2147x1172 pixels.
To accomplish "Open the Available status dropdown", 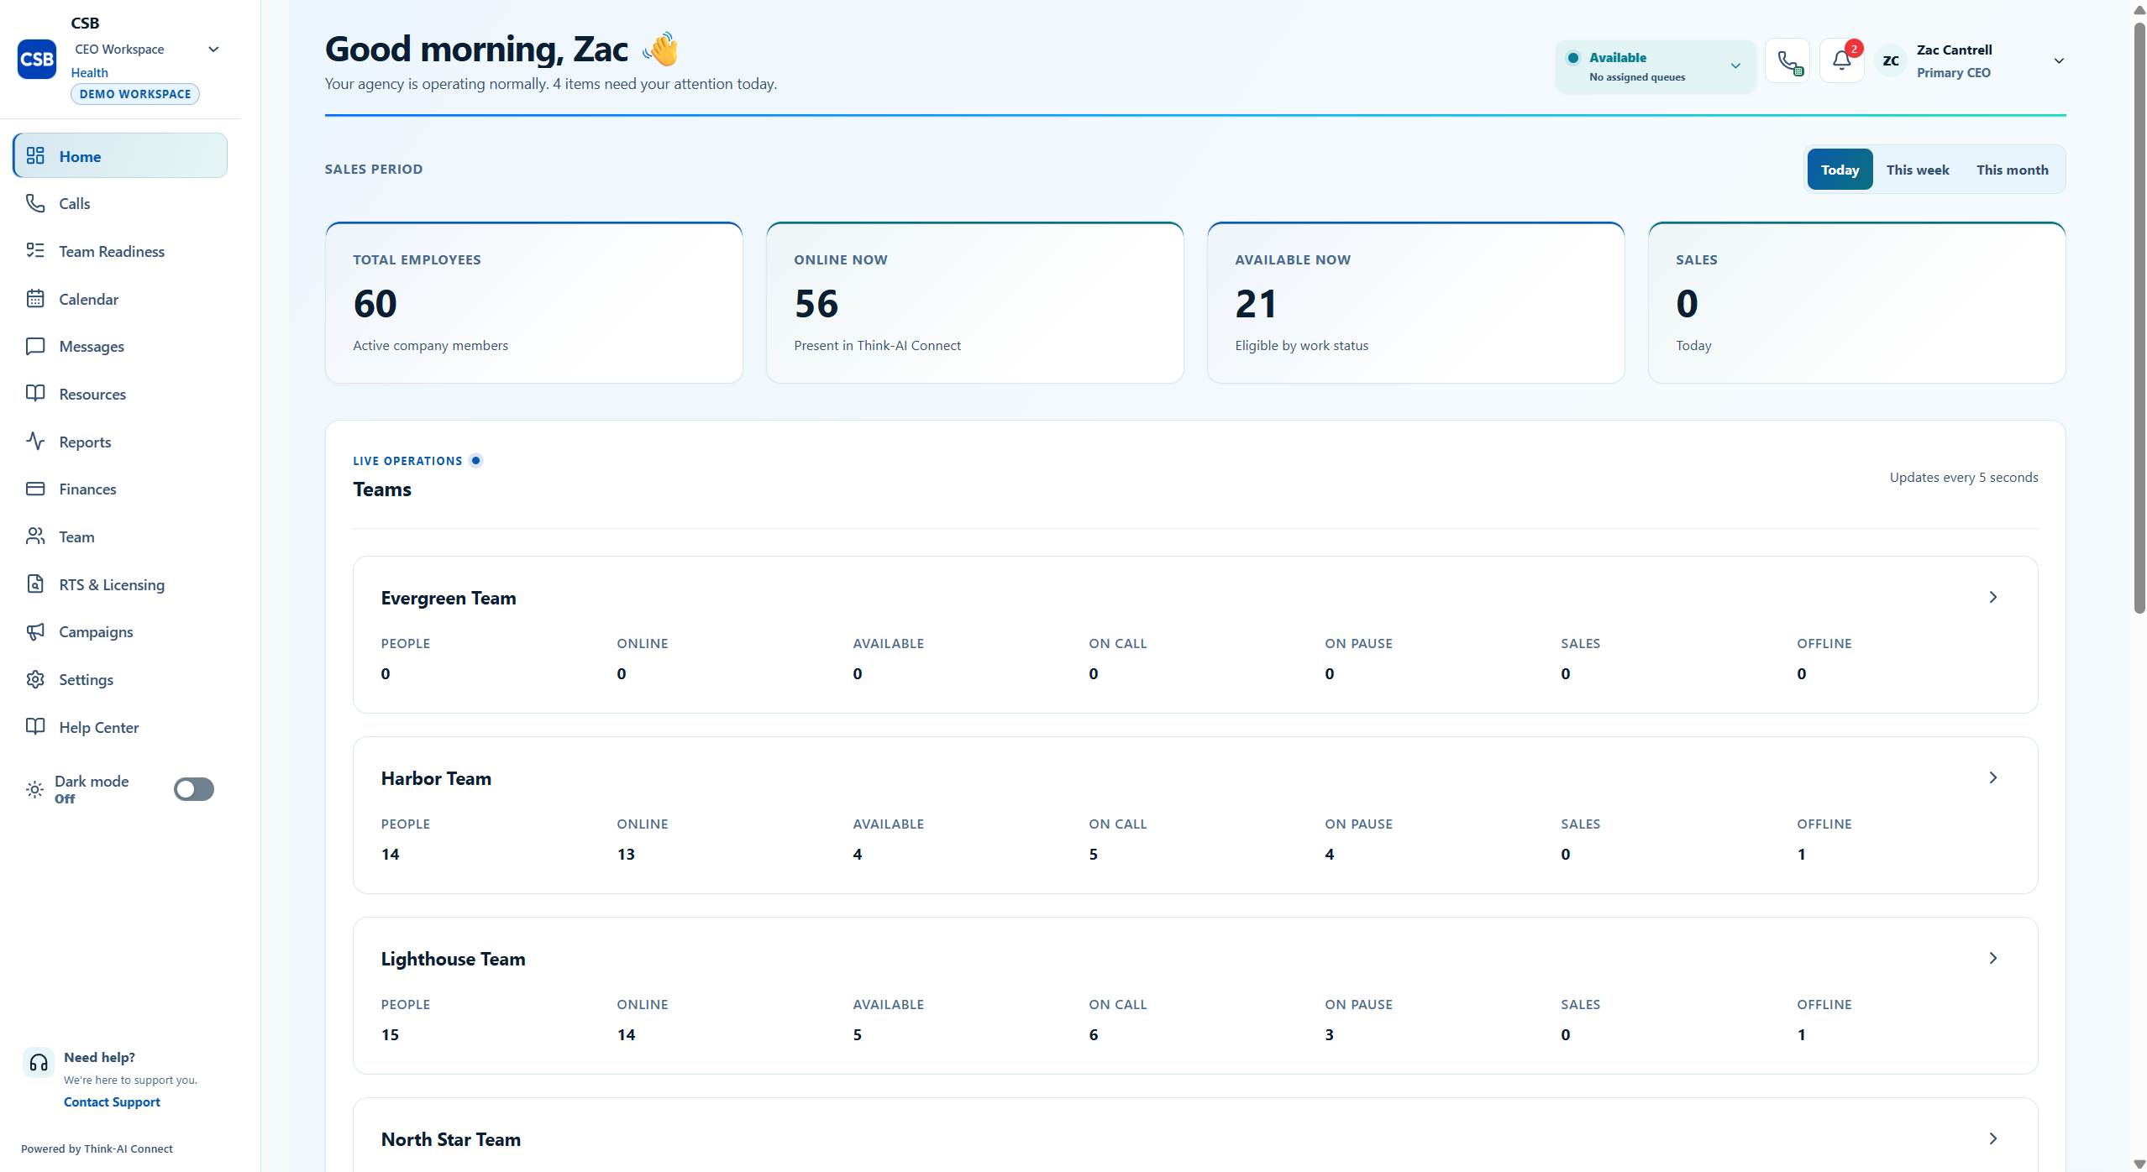I will (x=1655, y=66).
